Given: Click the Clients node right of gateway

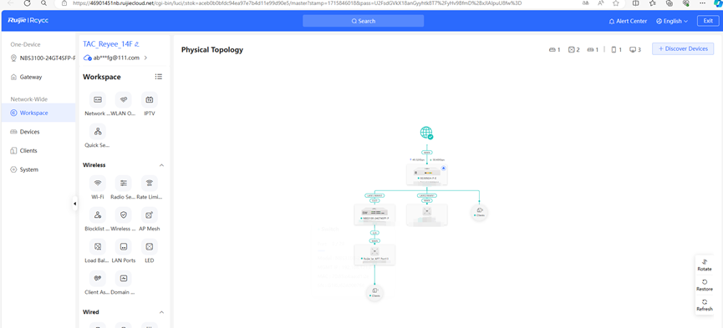Looking at the screenshot, I should pos(480,212).
